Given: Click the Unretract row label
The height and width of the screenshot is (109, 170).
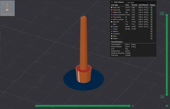Looking at the screenshot, I should click(x=116, y=34).
